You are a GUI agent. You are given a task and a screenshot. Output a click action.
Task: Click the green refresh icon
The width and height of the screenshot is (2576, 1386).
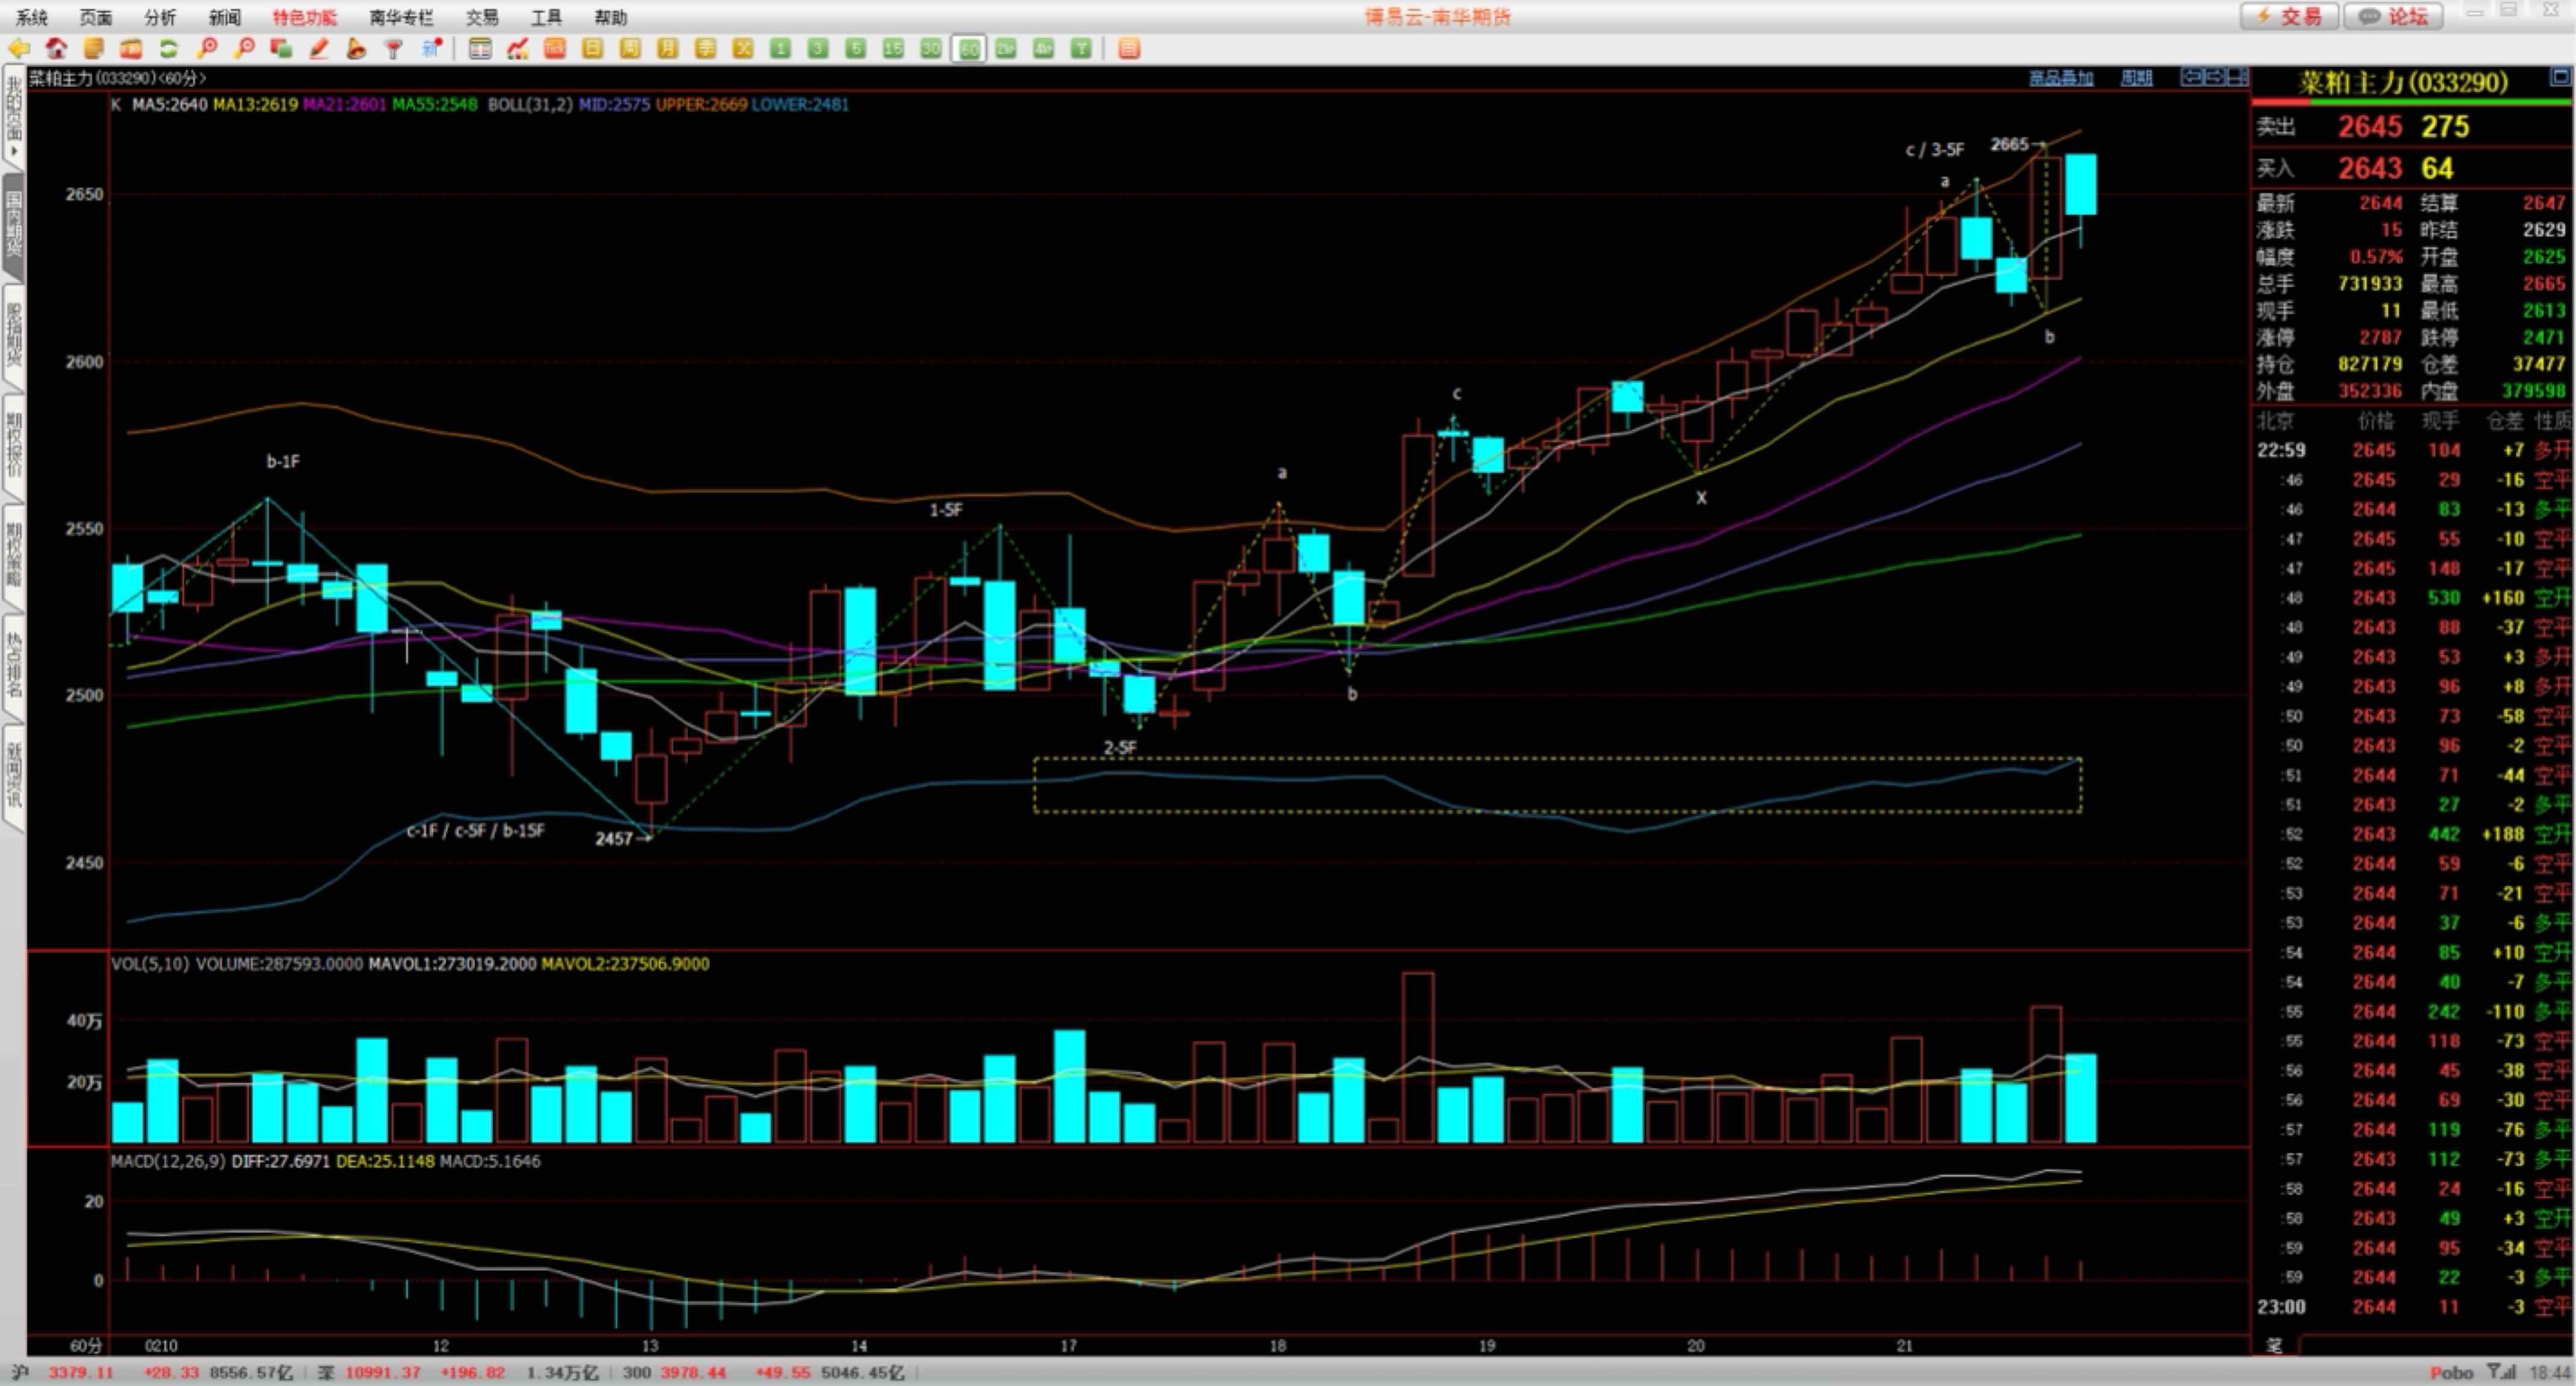pyautogui.click(x=169, y=48)
